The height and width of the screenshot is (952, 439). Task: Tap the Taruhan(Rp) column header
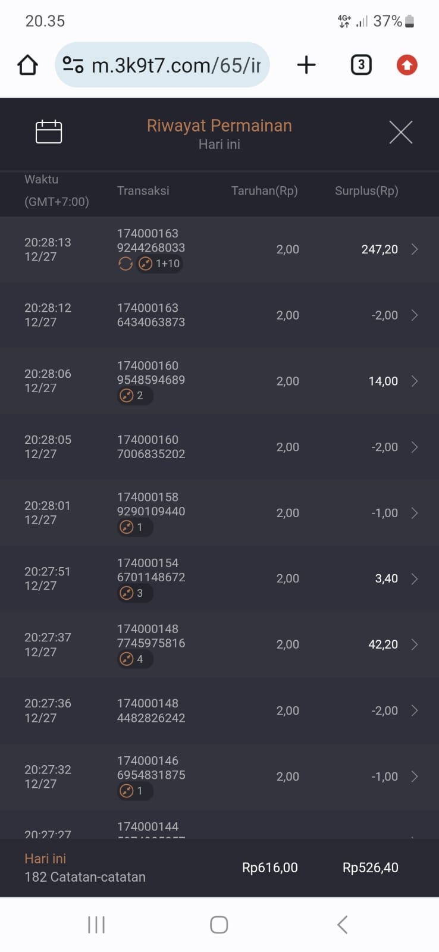point(264,190)
